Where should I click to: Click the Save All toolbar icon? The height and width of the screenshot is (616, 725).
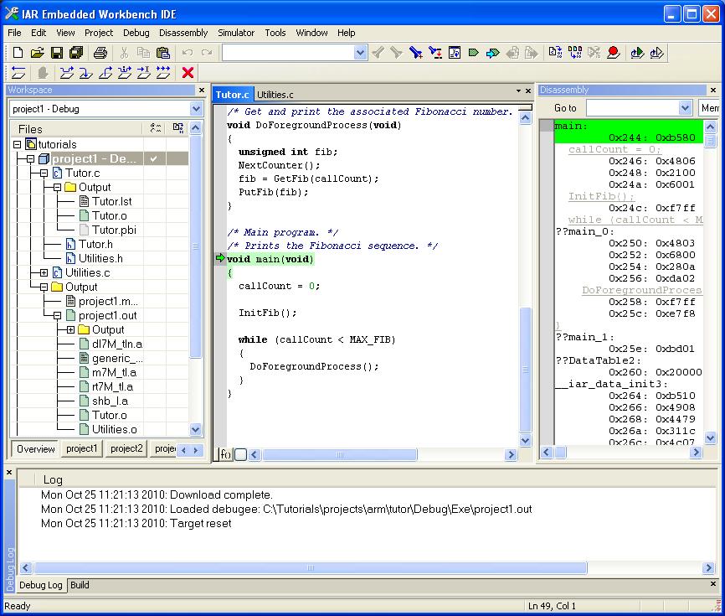pos(76,53)
